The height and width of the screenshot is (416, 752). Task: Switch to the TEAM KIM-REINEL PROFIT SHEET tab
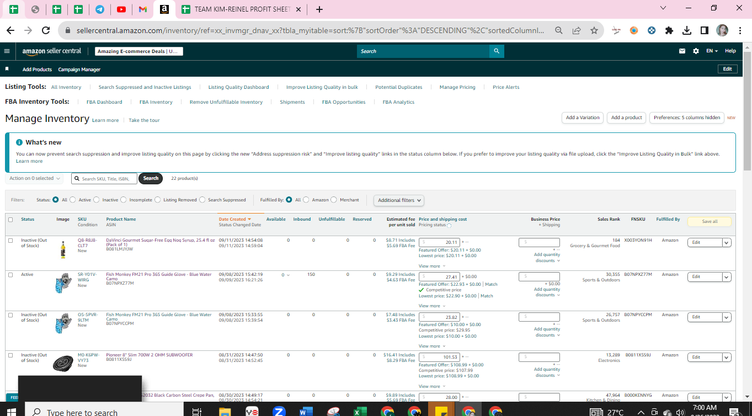242,9
